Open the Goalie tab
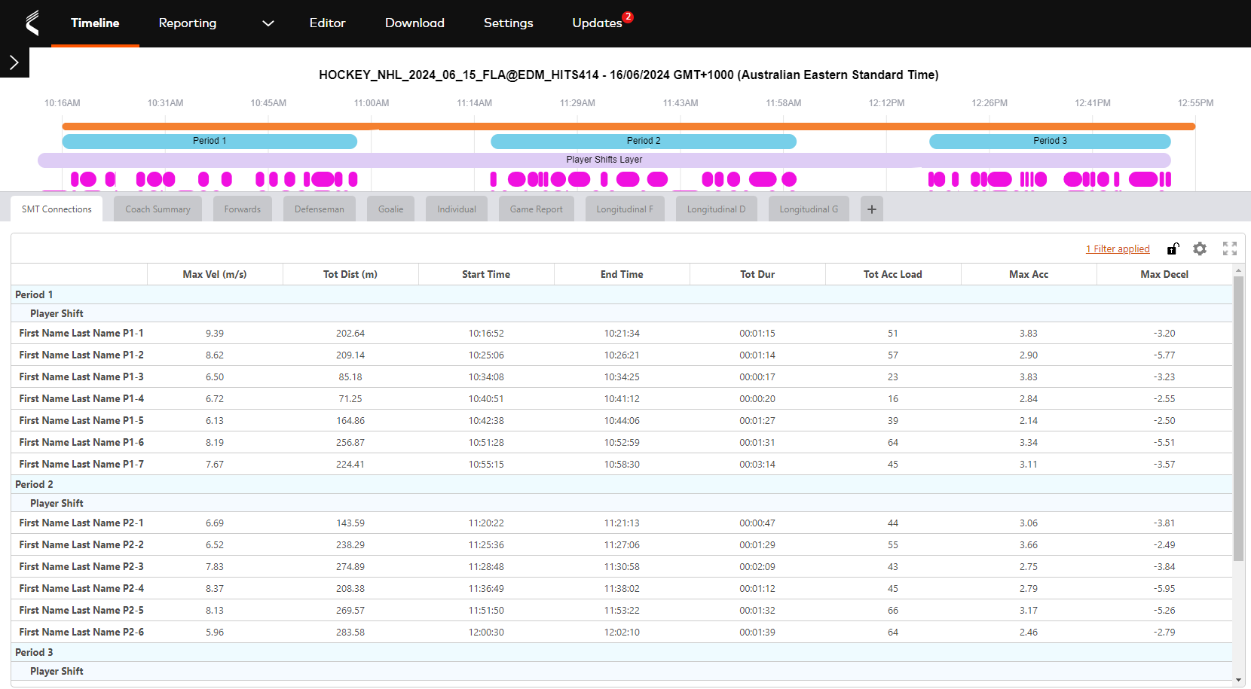This screenshot has width=1251, height=689. click(390, 209)
